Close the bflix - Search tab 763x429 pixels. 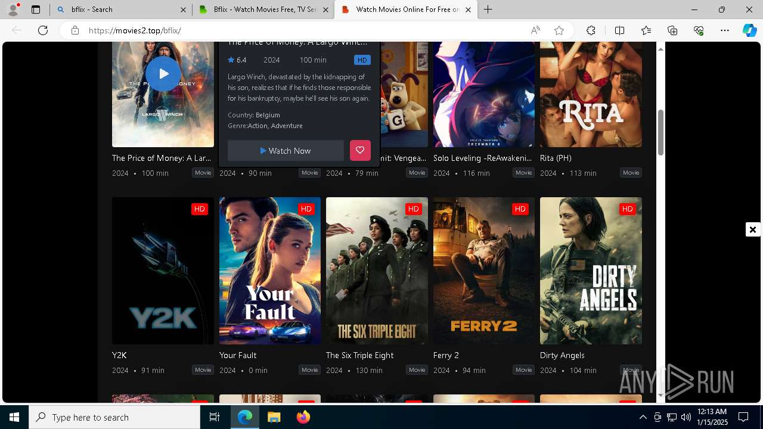coord(182,10)
